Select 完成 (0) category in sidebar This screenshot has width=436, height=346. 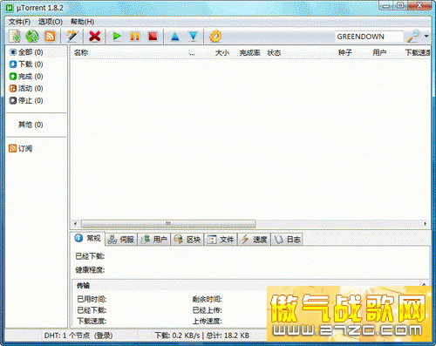coord(26,77)
